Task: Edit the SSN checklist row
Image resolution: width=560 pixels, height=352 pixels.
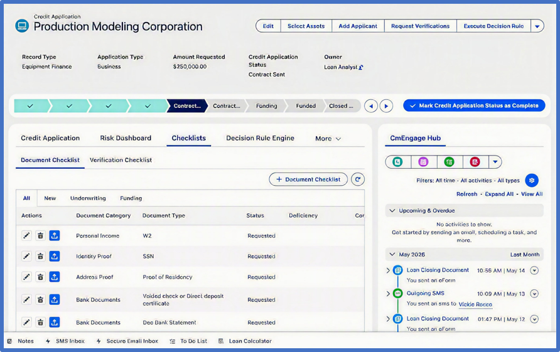Action: [26, 257]
